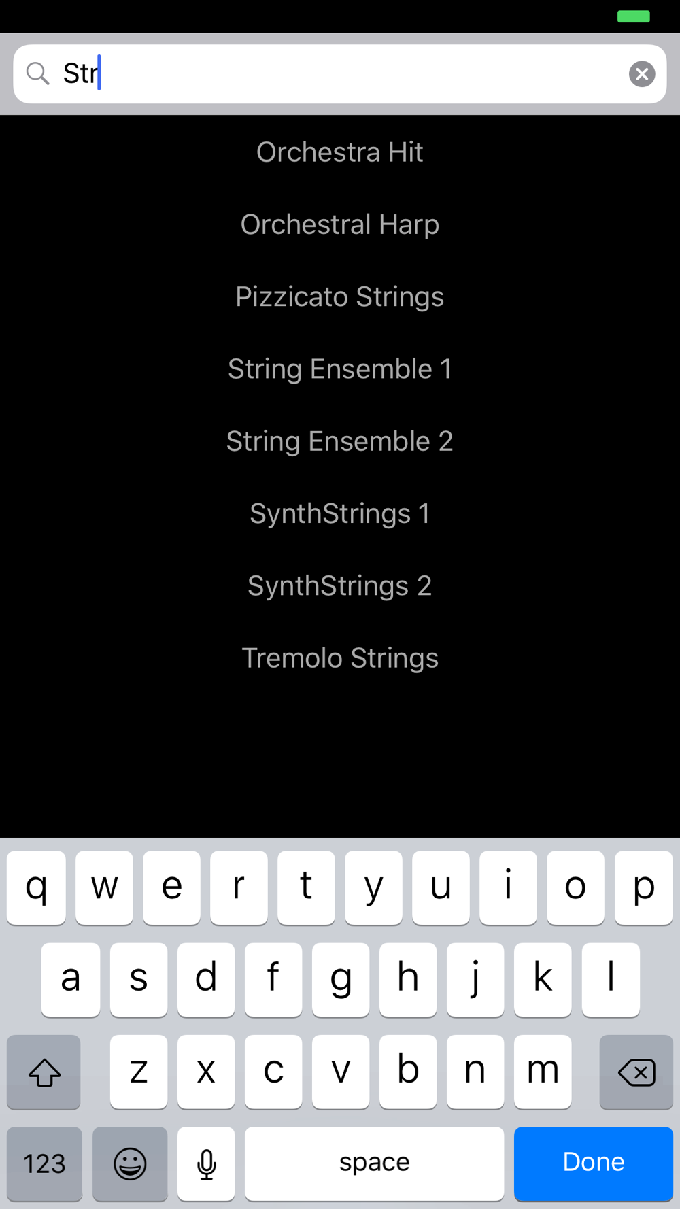The width and height of the screenshot is (680, 1209).
Task: Clear the search field text
Action: [x=641, y=73]
